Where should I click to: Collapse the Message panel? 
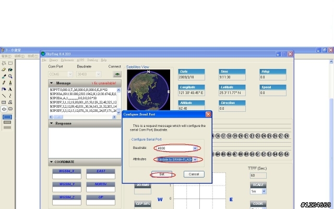click(x=51, y=83)
